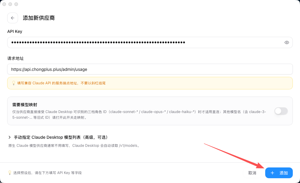This screenshot has width=300, height=183.
Task: Click the hint text 填写兼容 Claude API 的服务端点地址
Action: 47,83
